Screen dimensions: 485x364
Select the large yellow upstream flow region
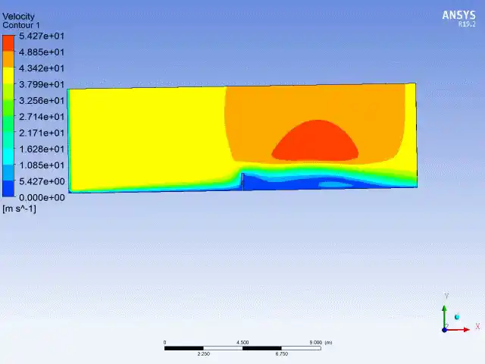[x=147, y=136]
